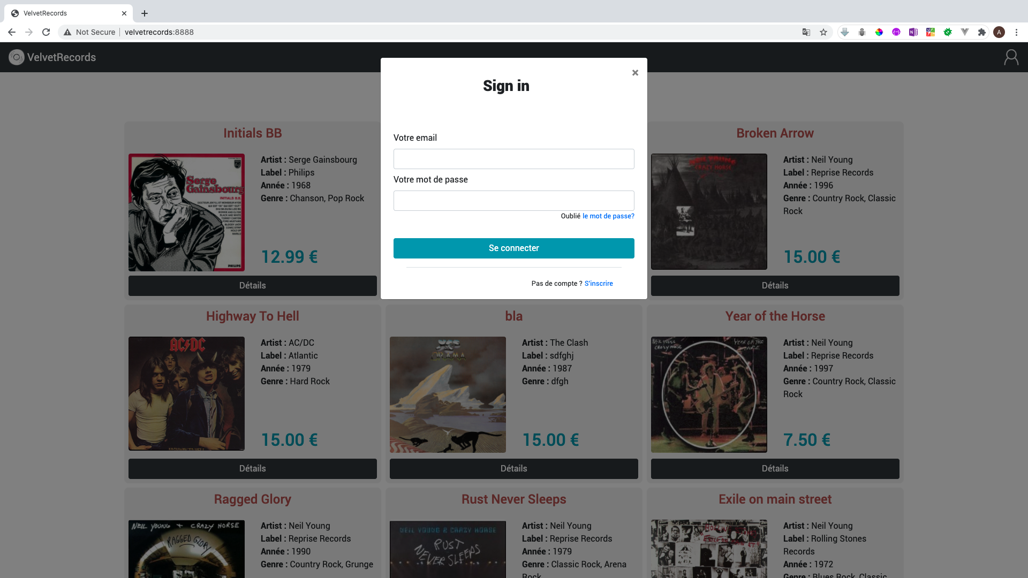The height and width of the screenshot is (578, 1028).
Task: Open Chrome three-dot menu
Action: [1016, 32]
